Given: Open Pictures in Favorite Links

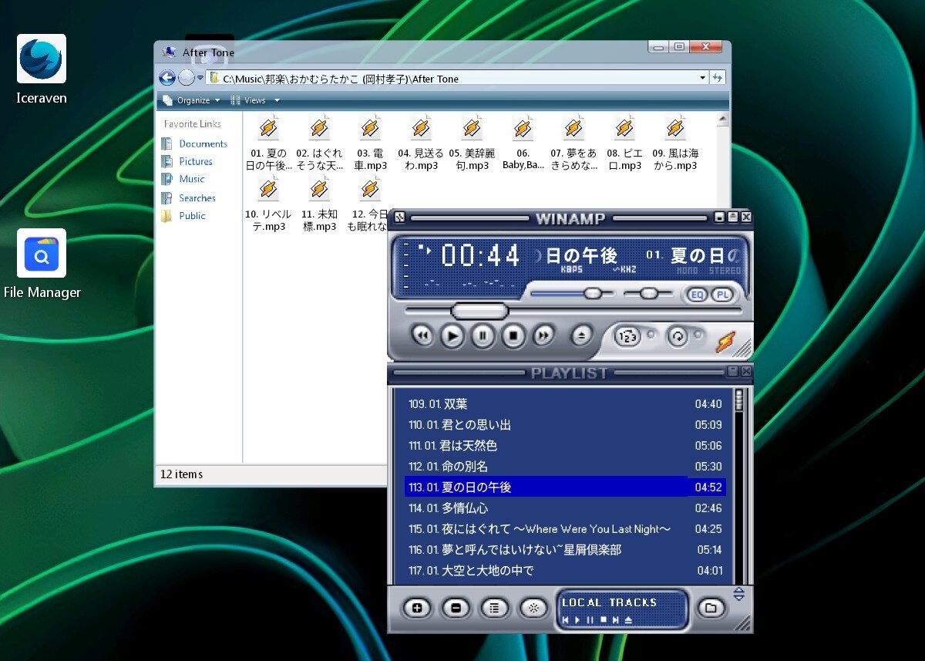Looking at the screenshot, I should click(x=187, y=161).
